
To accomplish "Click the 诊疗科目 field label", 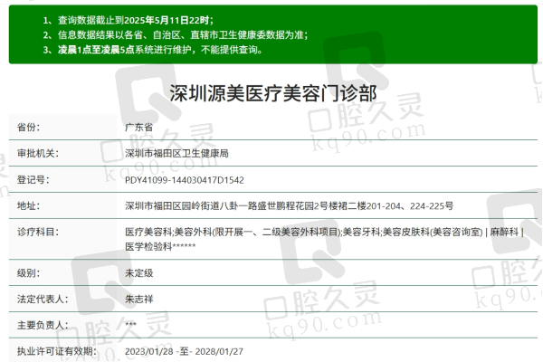I will 38,232.
